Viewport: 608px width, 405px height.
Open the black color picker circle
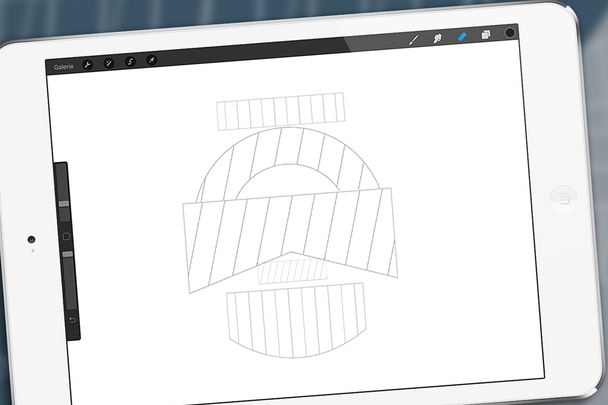(510, 33)
